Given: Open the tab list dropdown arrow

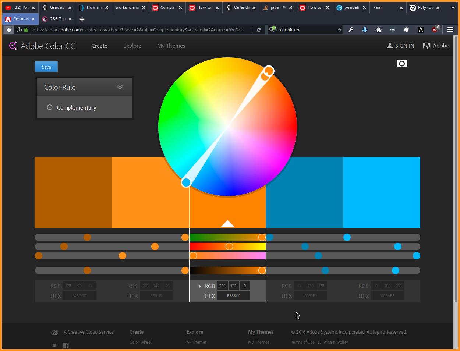Looking at the screenshot, I should (x=453, y=8).
